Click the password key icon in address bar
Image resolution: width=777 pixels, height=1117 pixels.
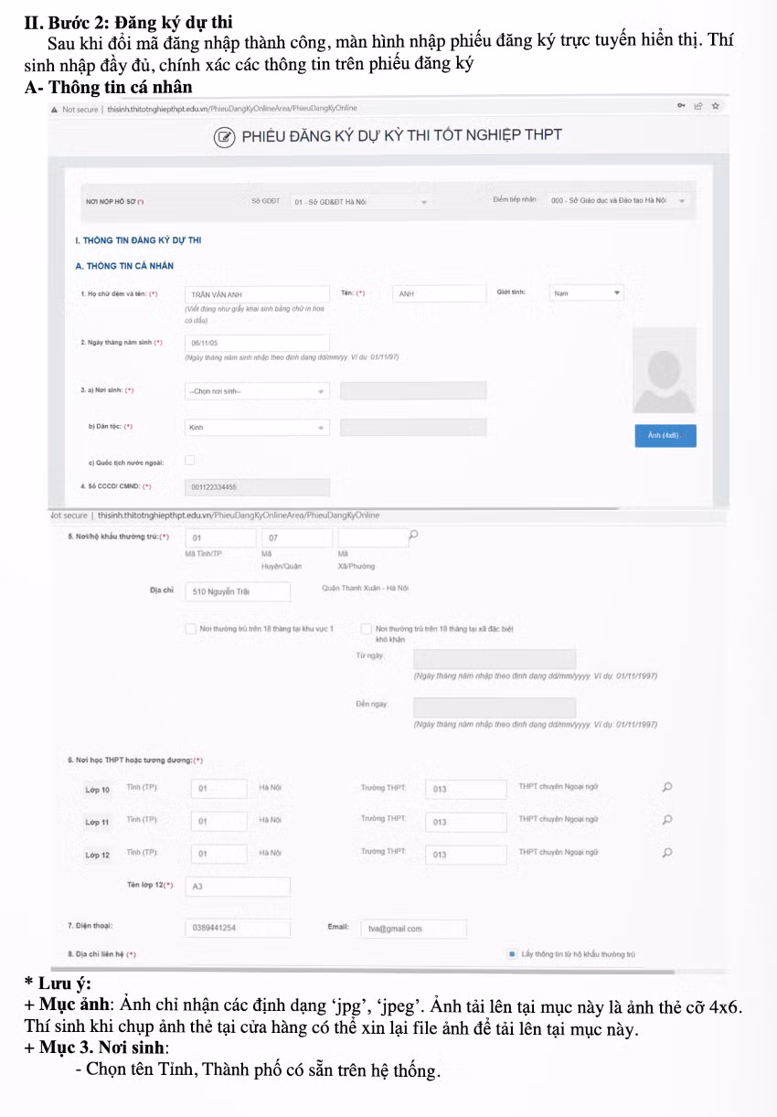681,107
